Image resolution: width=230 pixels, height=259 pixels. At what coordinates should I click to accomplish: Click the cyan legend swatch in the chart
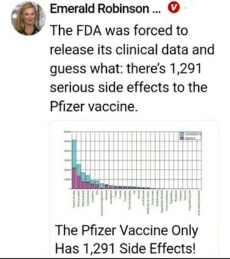pos(182,134)
